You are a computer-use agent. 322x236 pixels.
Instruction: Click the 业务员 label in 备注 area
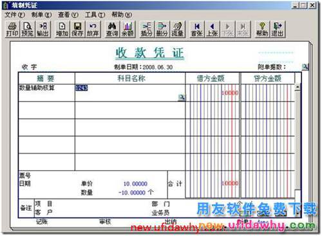click(x=160, y=213)
